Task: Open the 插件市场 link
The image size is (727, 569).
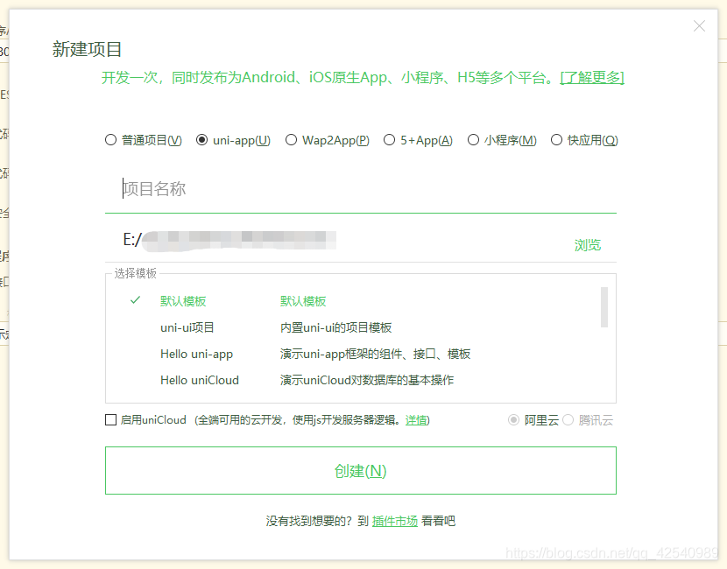Action: (395, 521)
